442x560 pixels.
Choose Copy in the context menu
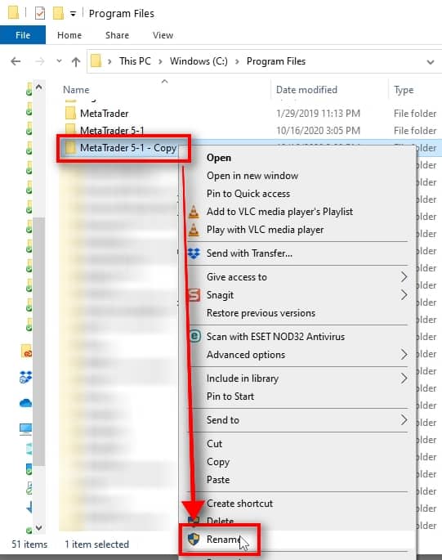click(218, 462)
